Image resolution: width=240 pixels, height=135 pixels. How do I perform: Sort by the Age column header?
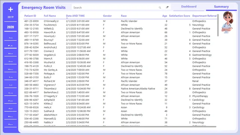165,16
